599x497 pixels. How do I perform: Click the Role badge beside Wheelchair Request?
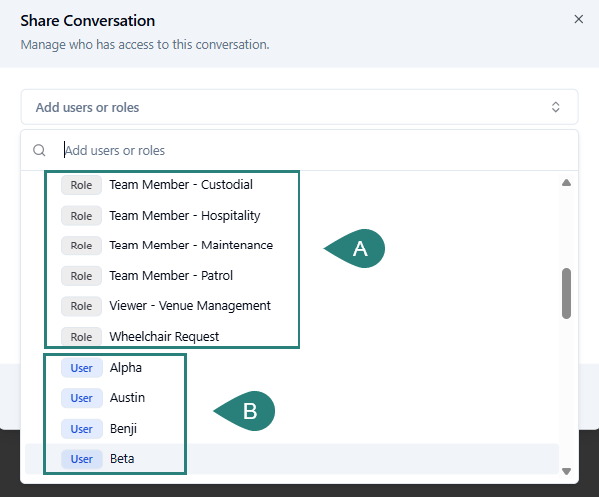[x=81, y=337]
